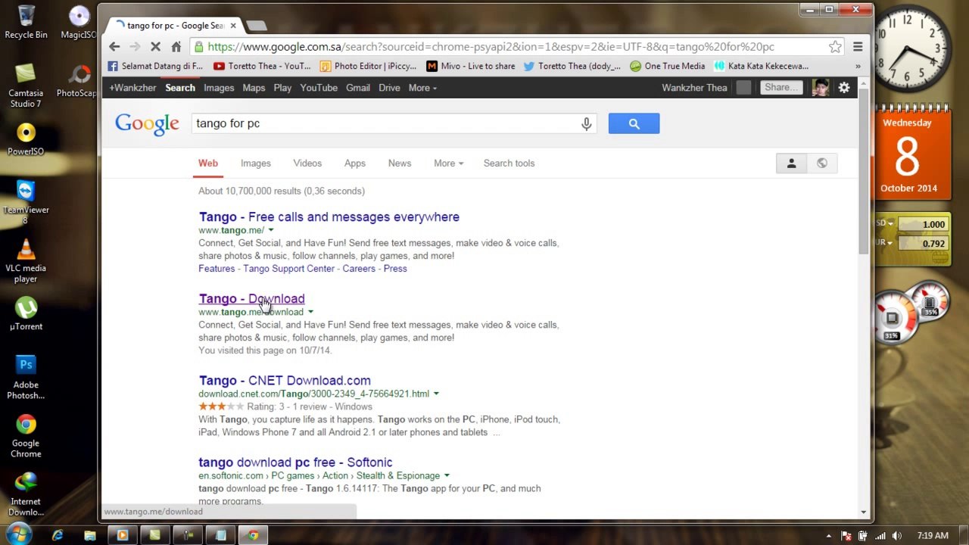
Task: Select the Web results tab
Action: coord(208,163)
